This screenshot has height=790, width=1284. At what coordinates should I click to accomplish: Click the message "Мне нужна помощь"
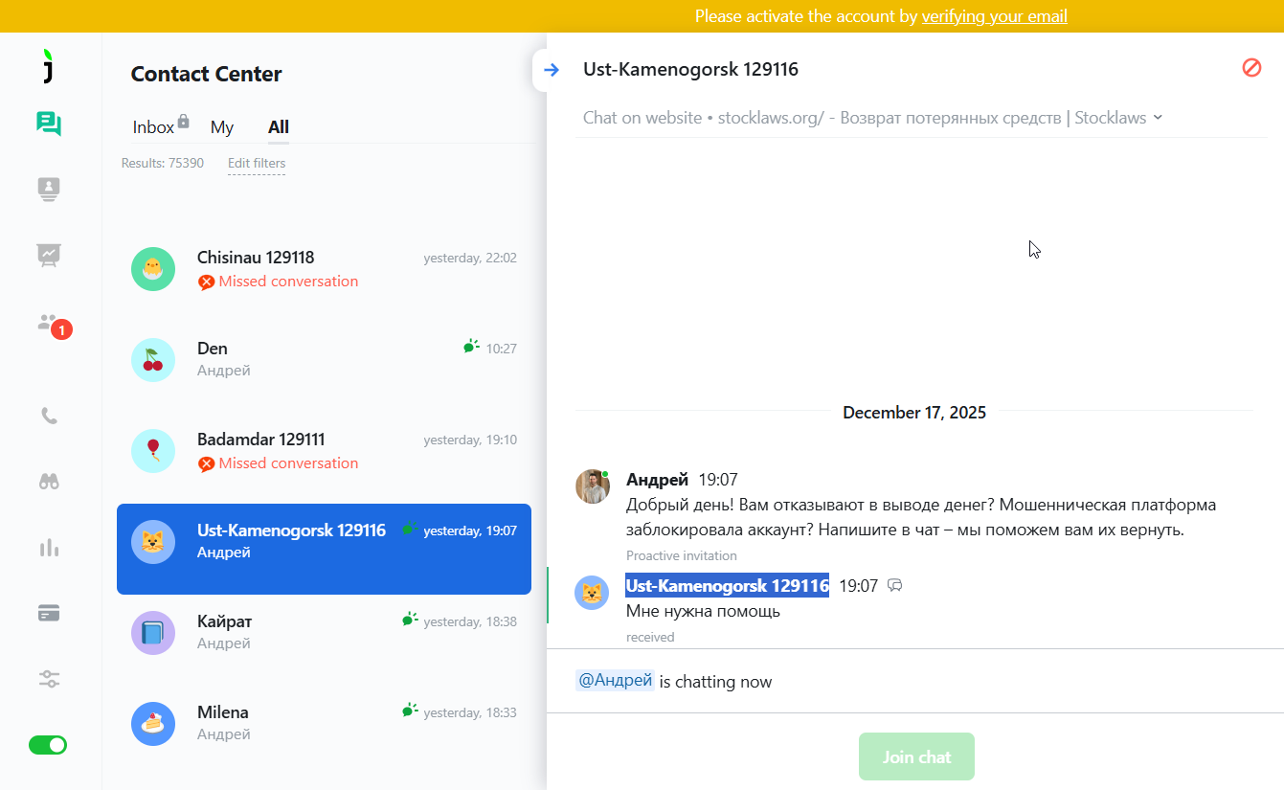pyautogui.click(x=704, y=611)
